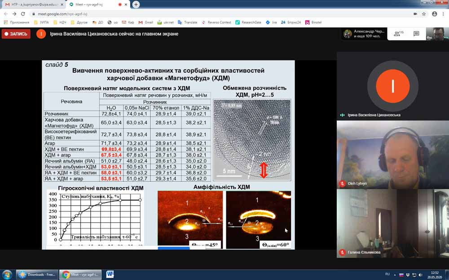The width and height of the screenshot is (449, 280).
Task: Open the Chrome three-dot menu
Action: tap(443, 14)
